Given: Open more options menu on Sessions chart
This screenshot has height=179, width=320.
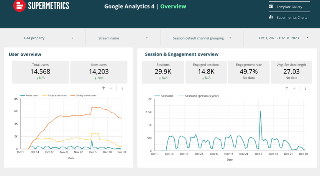Looking at the screenshot, I should (305, 88).
